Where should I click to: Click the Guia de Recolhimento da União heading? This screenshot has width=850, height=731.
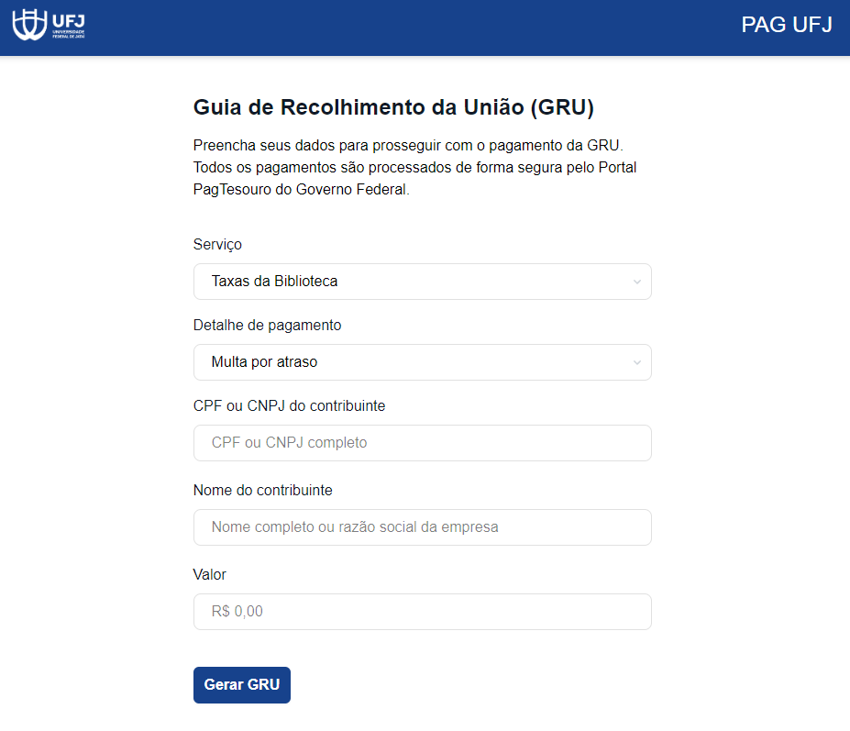393,107
